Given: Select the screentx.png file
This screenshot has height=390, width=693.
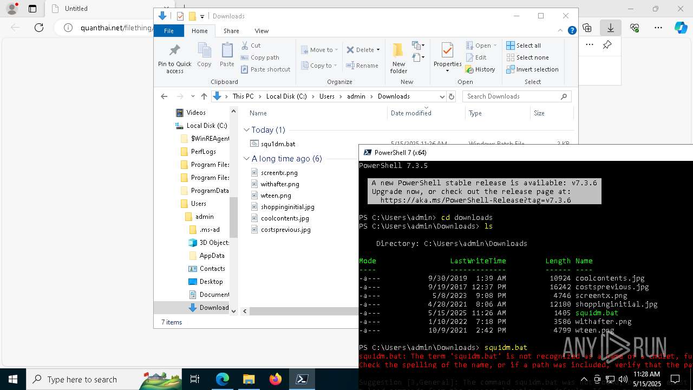Looking at the screenshot, I should pyautogui.click(x=279, y=173).
